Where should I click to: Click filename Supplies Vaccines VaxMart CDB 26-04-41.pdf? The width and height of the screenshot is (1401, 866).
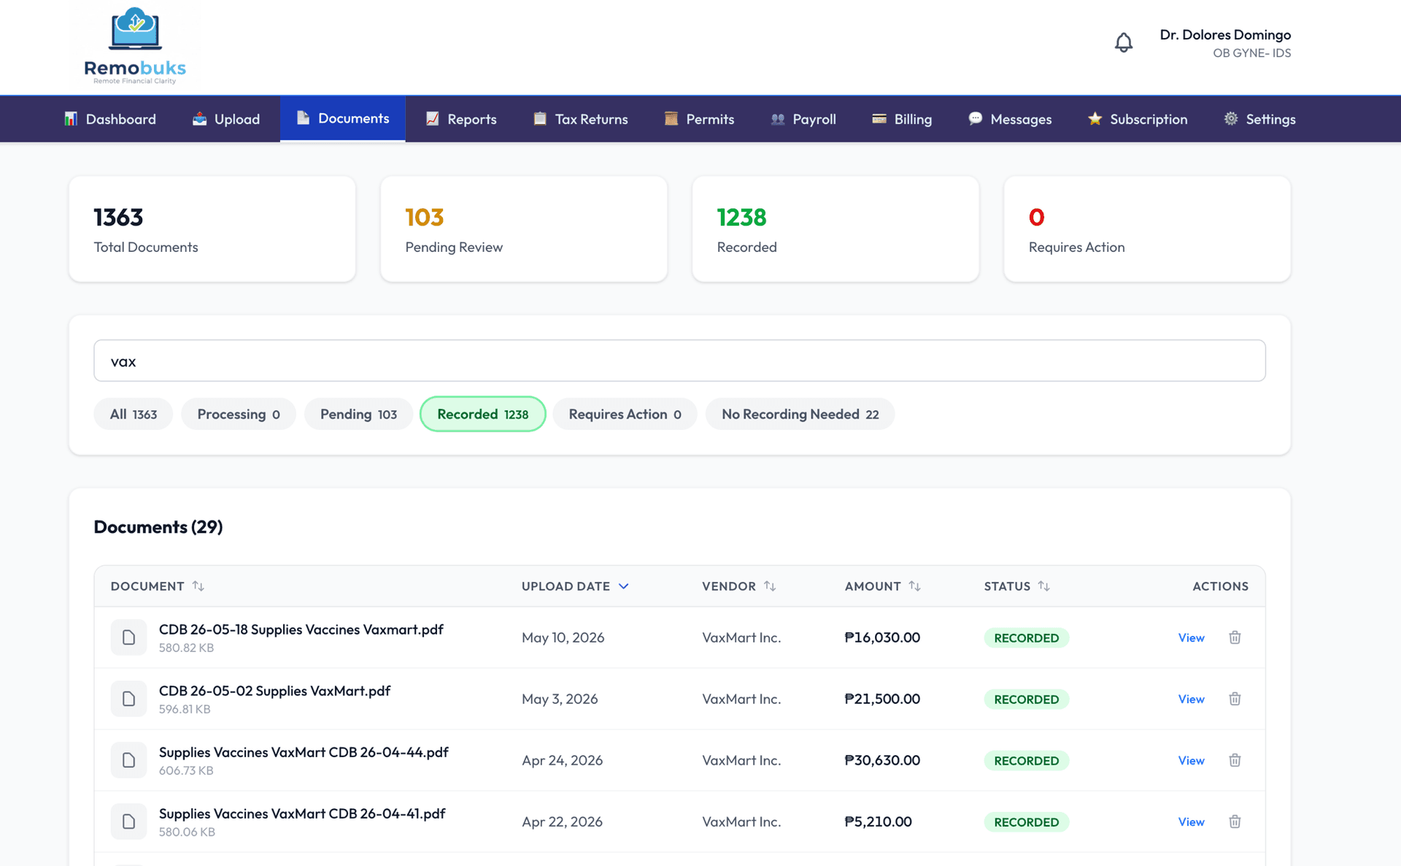click(x=302, y=813)
